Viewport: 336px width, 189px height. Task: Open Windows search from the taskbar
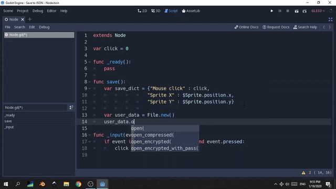(x=18, y=184)
